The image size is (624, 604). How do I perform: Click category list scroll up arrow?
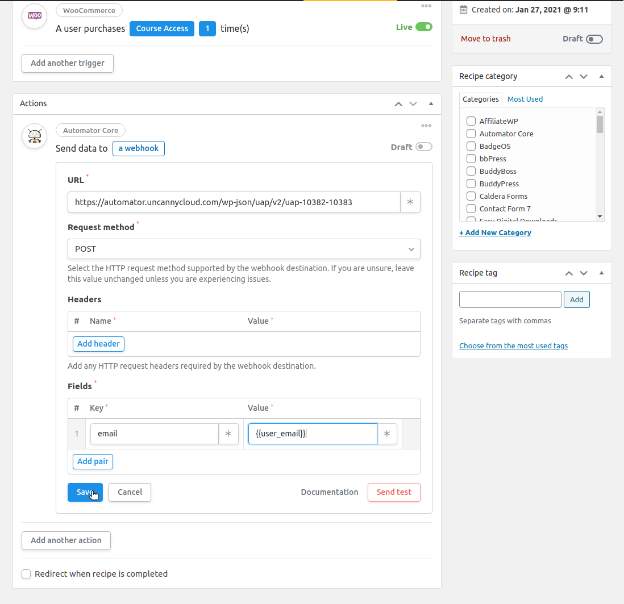pos(600,112)
